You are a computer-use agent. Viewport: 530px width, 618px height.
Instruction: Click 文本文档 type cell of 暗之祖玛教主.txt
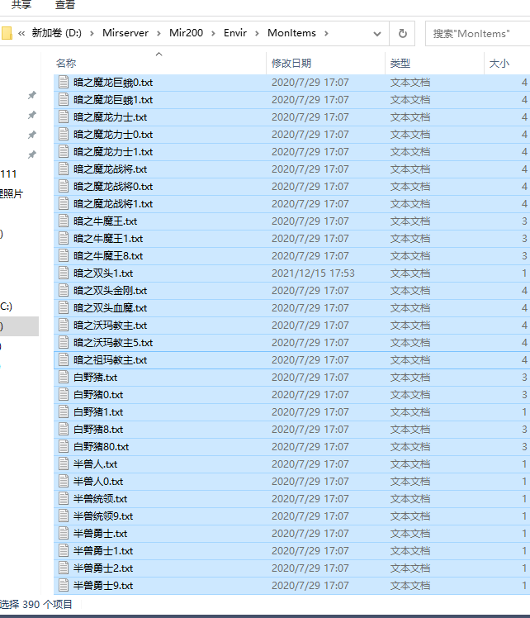click(x=410, y=360)
